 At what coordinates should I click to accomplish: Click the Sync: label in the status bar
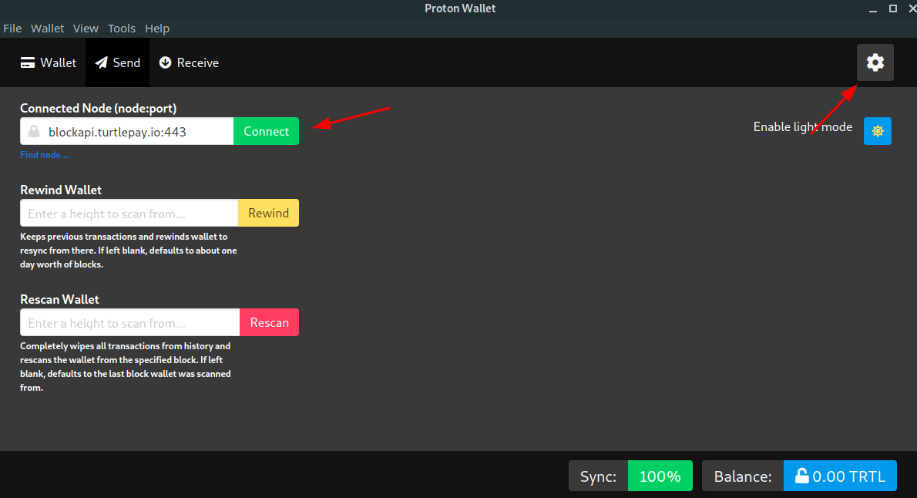click(x=598, y=476)
